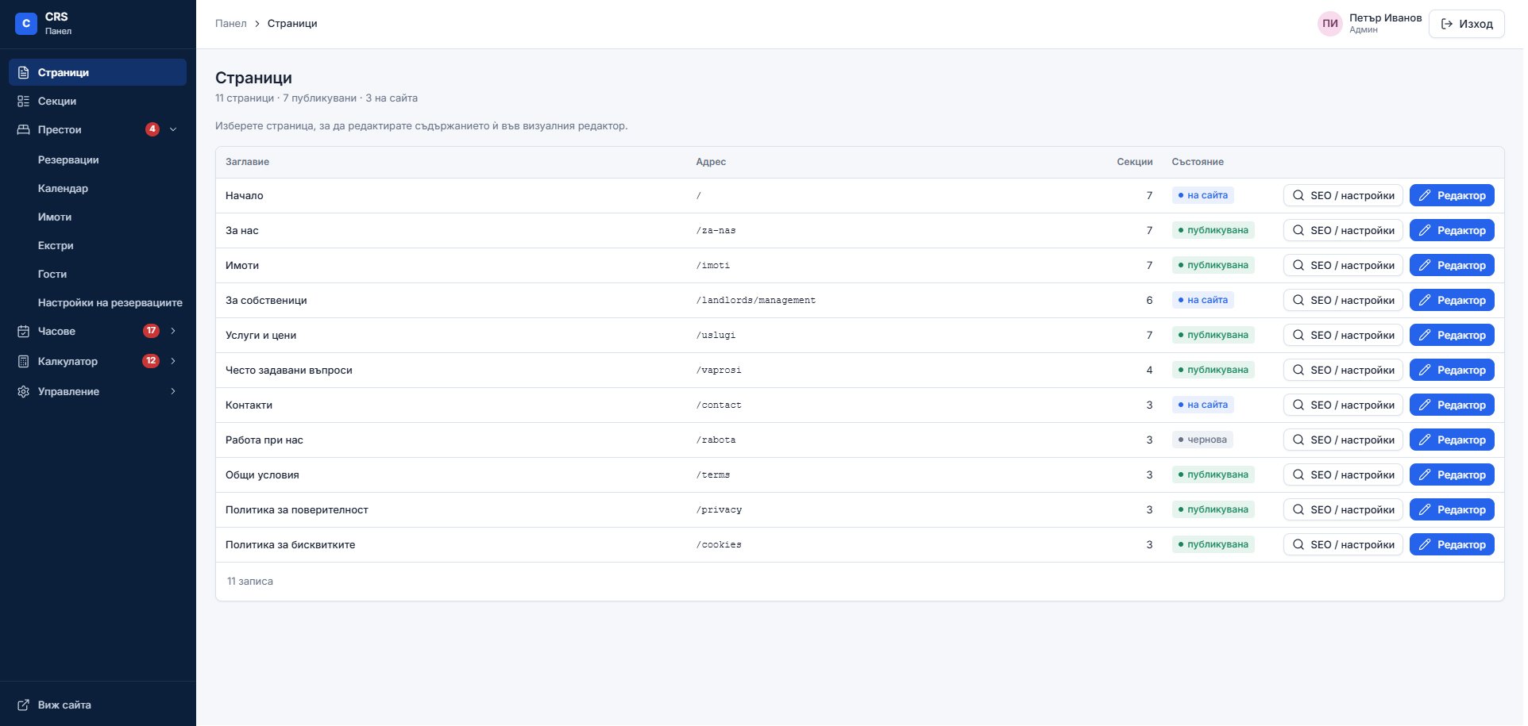Screen dimensions: 1528x726
Task: Click the Панел breadcrumb link
Action: coord(231,24)
